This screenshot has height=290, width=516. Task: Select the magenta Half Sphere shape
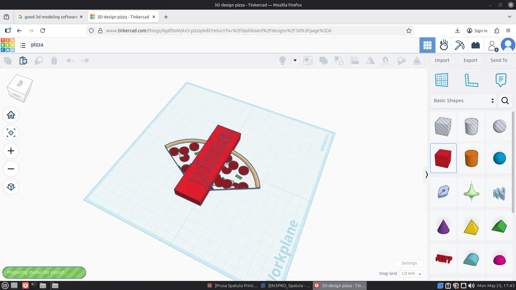click(x=499, y=260)
